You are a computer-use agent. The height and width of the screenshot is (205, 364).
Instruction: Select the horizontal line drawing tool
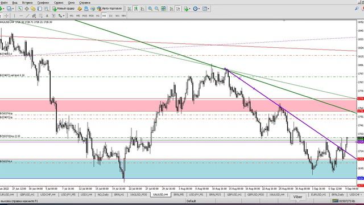pyautogui.click(x=21, y=16)
